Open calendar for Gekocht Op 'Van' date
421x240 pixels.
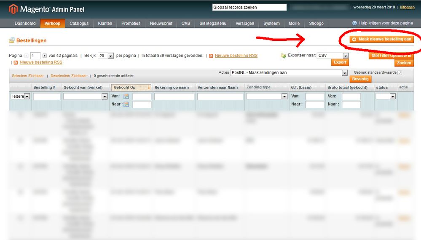pos(126,96)
